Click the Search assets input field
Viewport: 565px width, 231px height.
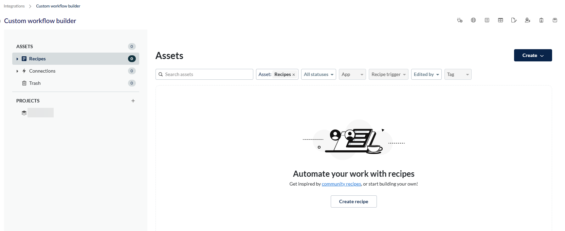tap(204, 74)
